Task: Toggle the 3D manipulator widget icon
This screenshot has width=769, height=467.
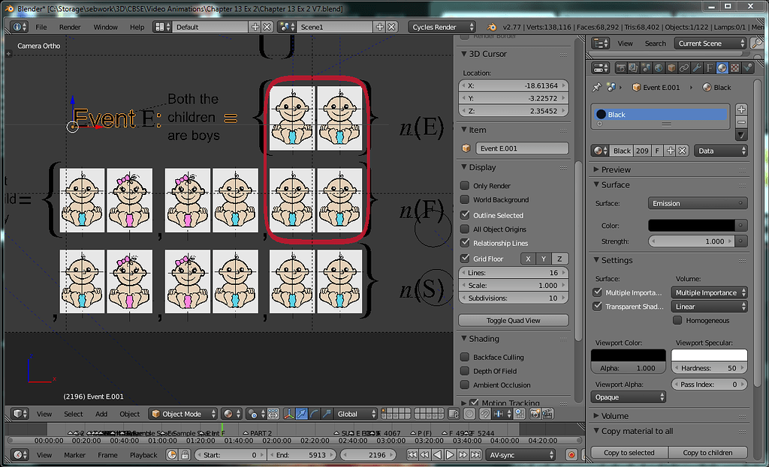Action: point(289,414)
